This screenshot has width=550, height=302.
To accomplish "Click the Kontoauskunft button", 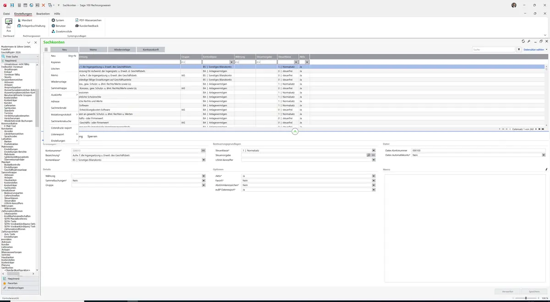I will (x=150, y=49).
